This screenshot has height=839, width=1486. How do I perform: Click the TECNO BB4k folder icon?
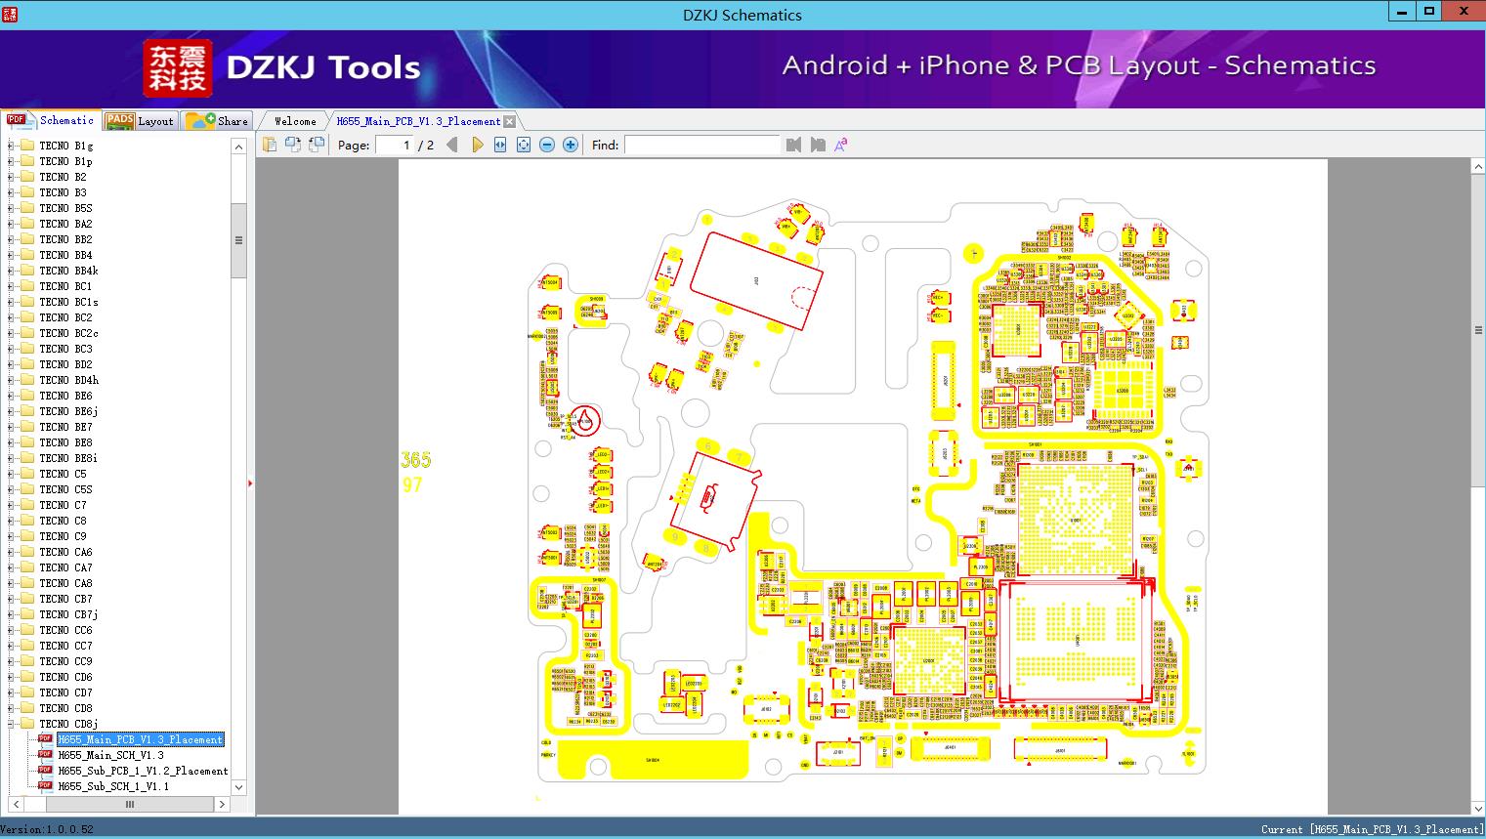pos(27,271)
